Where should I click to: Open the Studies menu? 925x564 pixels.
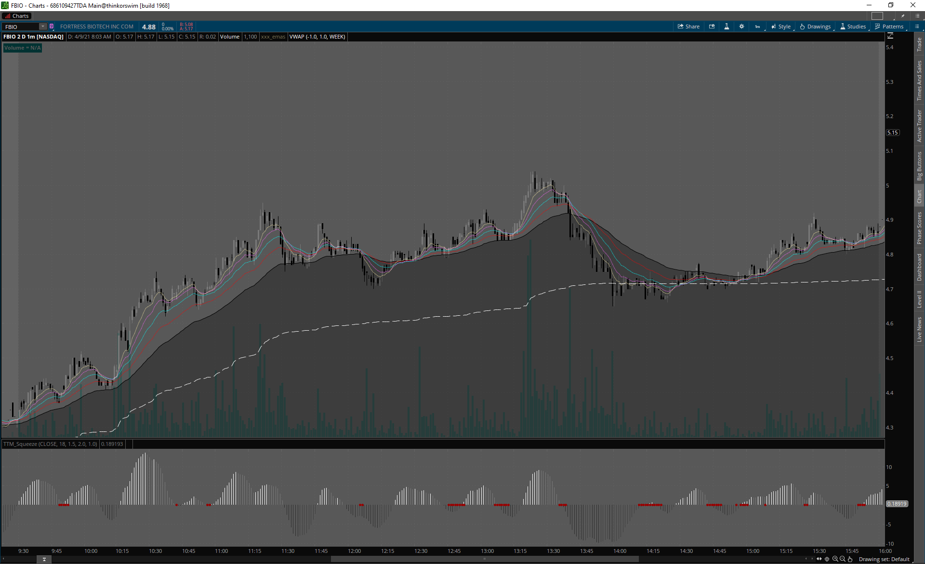click(853, 27)
